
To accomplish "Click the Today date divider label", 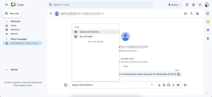I will coord(125,66).
